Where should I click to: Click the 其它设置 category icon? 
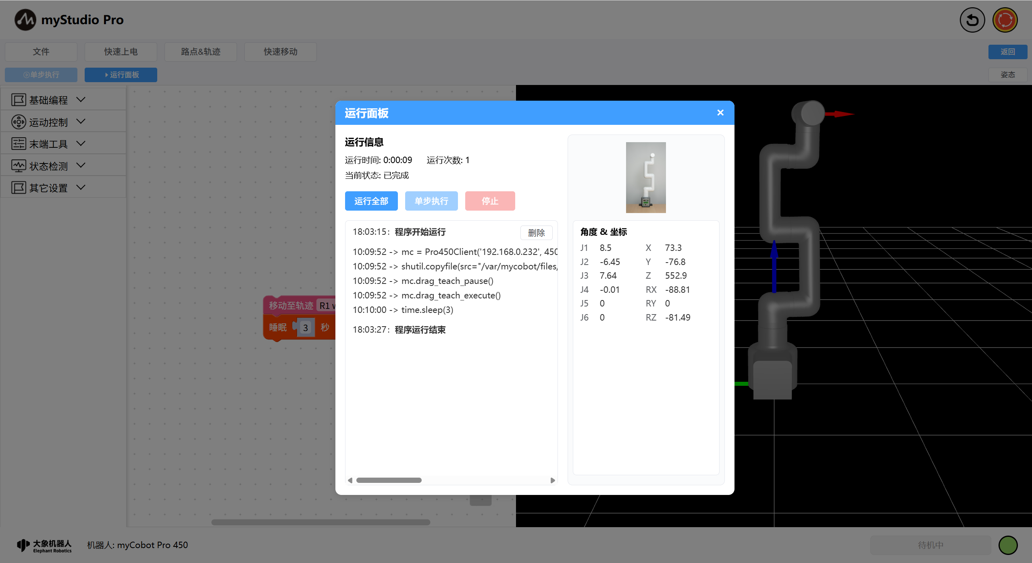click(19, 188)
